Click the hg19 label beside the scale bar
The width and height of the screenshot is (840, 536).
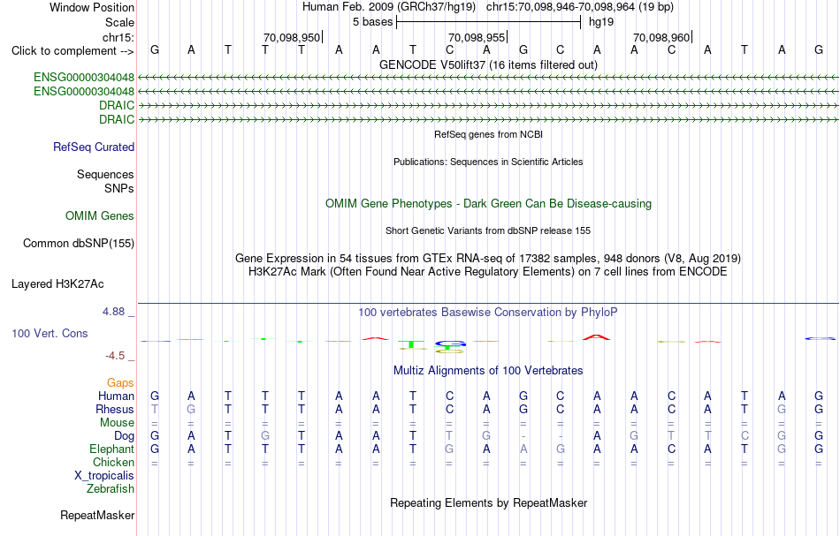click(x=601, y=22)
